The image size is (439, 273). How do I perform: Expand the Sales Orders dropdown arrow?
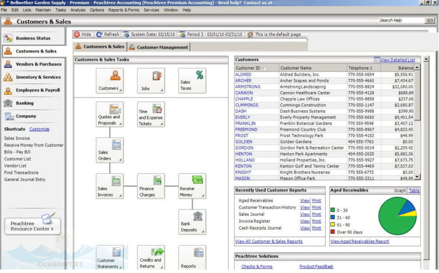click(x=121, y=162)
